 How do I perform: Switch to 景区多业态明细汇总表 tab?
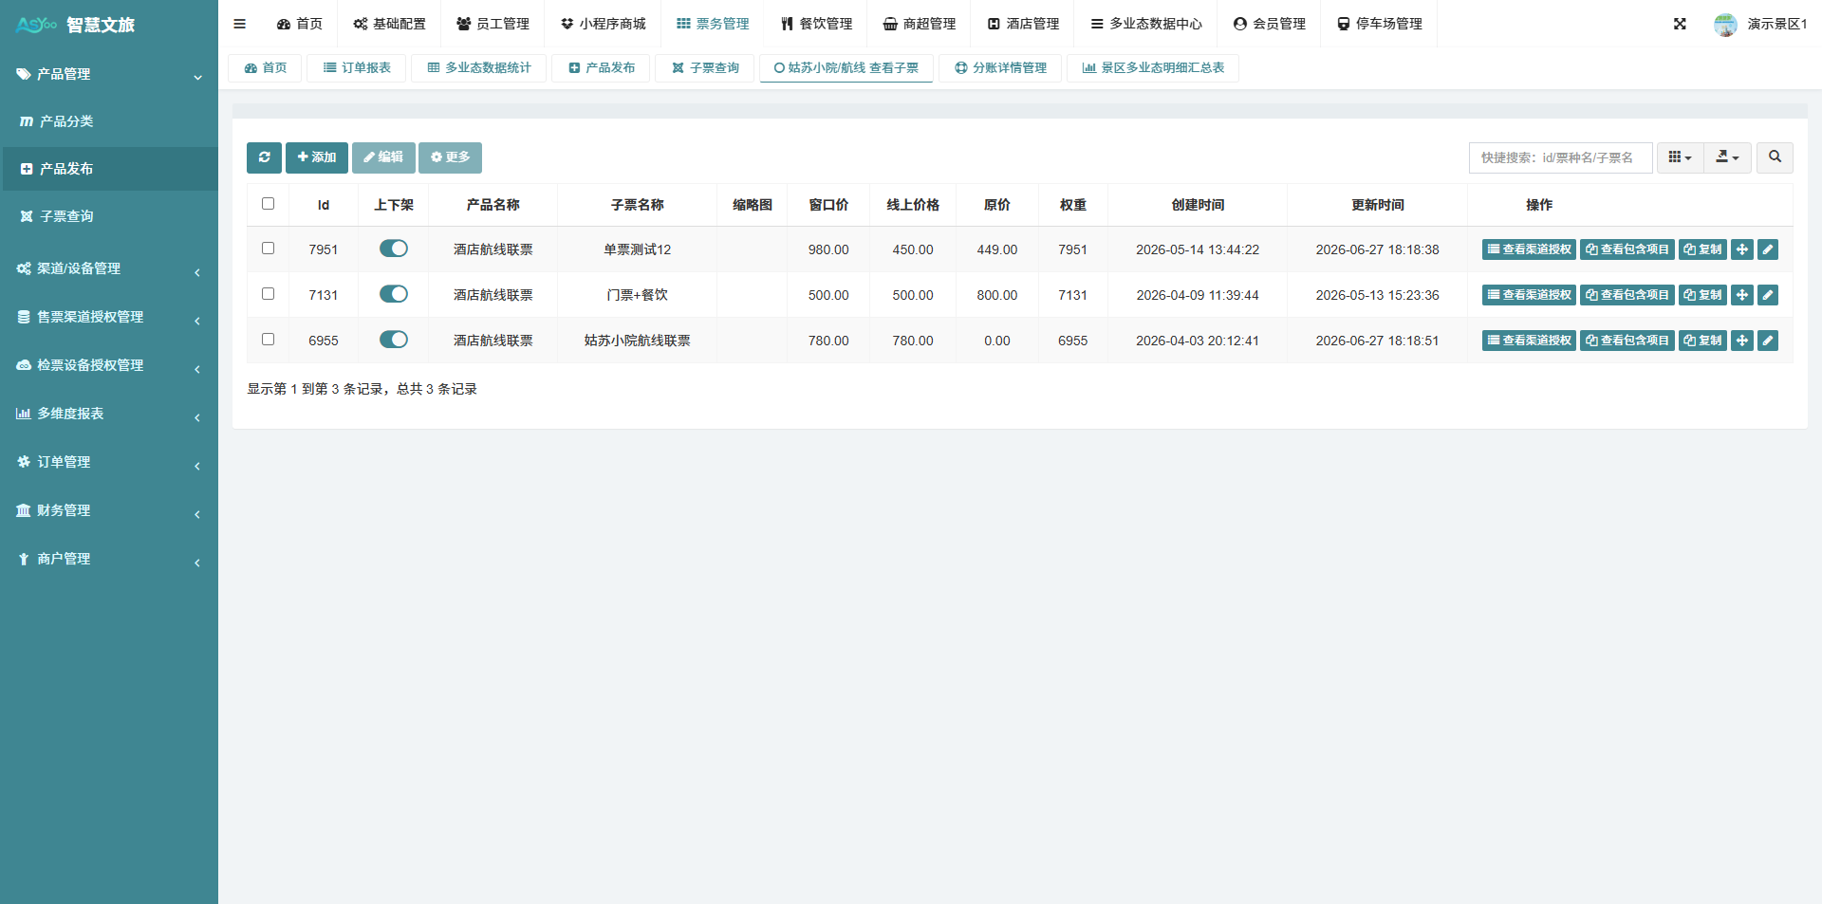(1153, 68)
